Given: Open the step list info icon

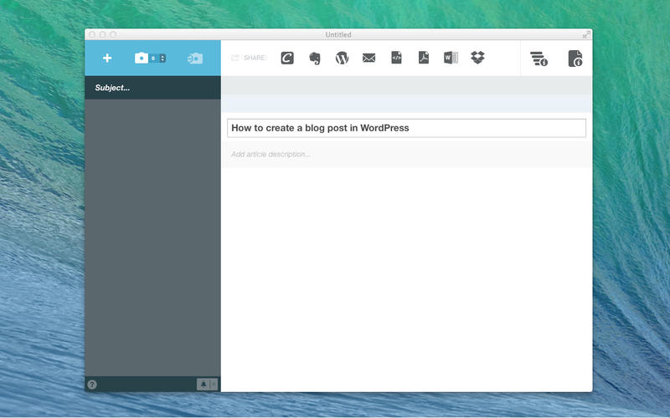Looking at the screenshot, I should (539, 59).
